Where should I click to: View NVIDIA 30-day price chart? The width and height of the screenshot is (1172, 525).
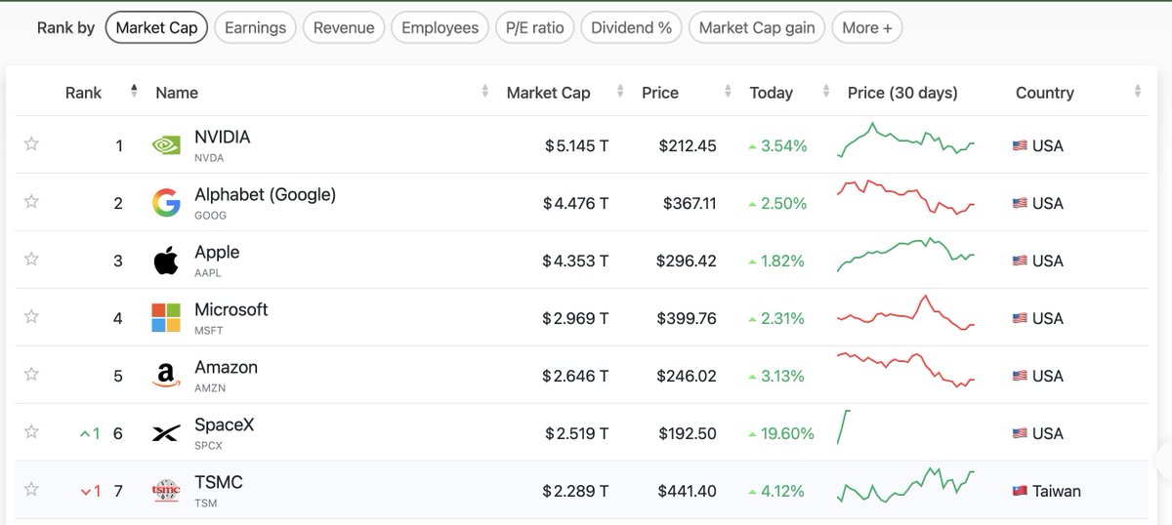(x=906, y=140)
